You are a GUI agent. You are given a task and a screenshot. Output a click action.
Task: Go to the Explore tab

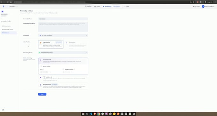coord(88,6)
